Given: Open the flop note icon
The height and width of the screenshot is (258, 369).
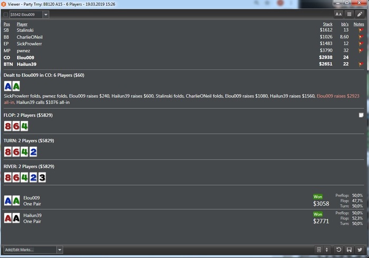Looking at the screenshot, I should tap(361, 115).
